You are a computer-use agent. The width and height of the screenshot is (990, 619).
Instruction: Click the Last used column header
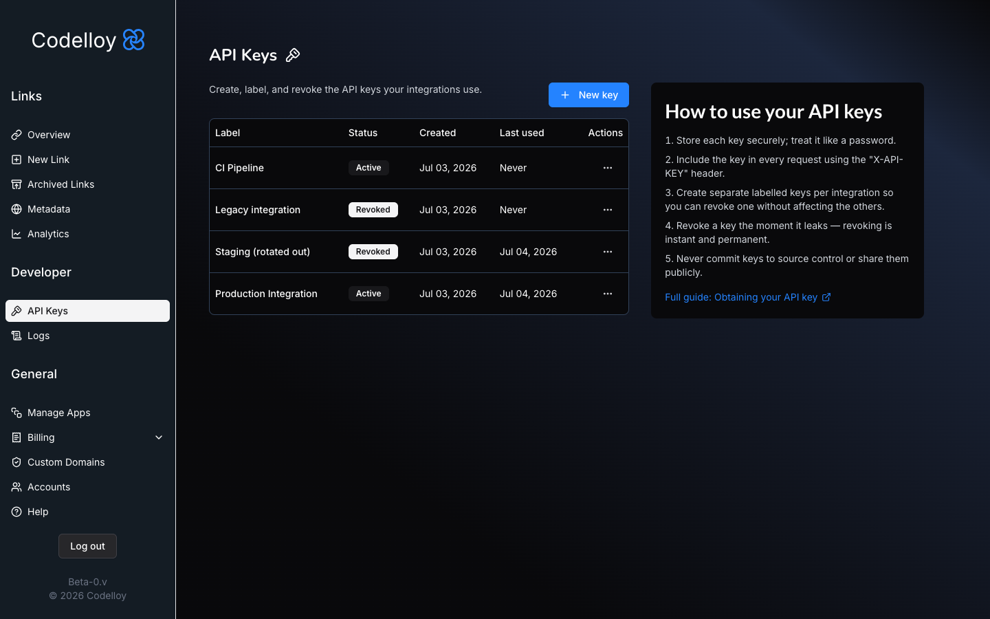coord(522,133)
